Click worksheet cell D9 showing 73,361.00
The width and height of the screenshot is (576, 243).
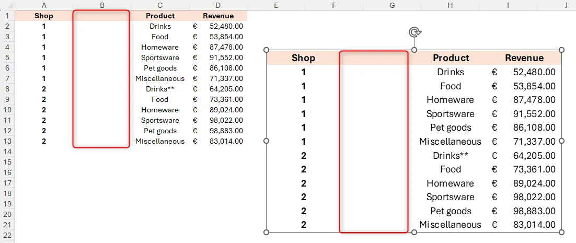tap(218, 99)
